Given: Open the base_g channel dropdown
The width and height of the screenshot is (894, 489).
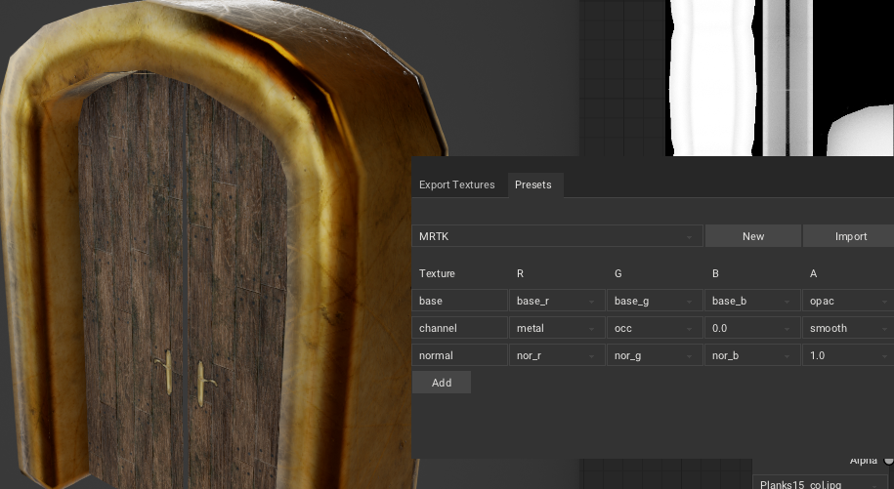Looking at the screenshot, I should point(655,301).
